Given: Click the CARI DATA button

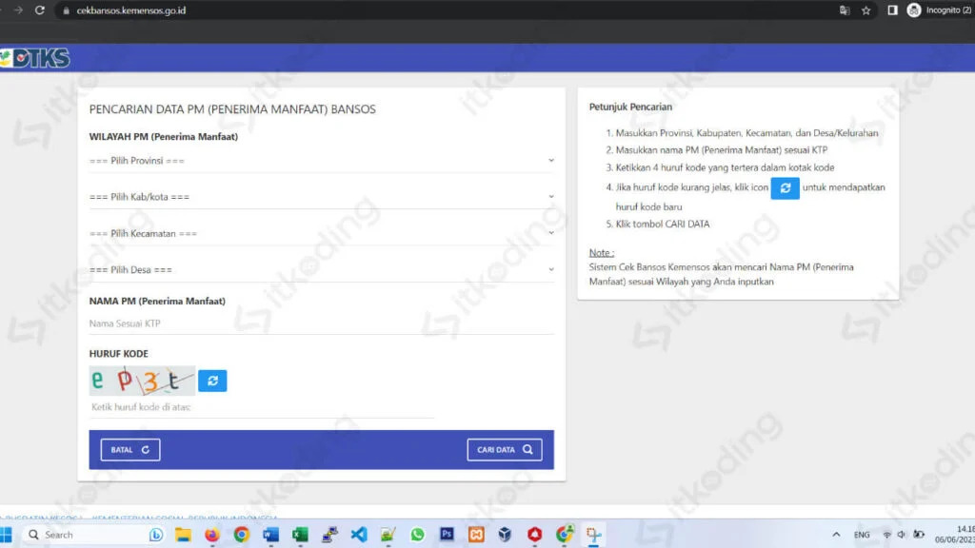Looking at the screenshot, I should coord(504,450).
